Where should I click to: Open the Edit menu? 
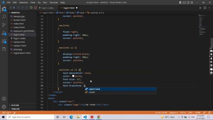15,2
